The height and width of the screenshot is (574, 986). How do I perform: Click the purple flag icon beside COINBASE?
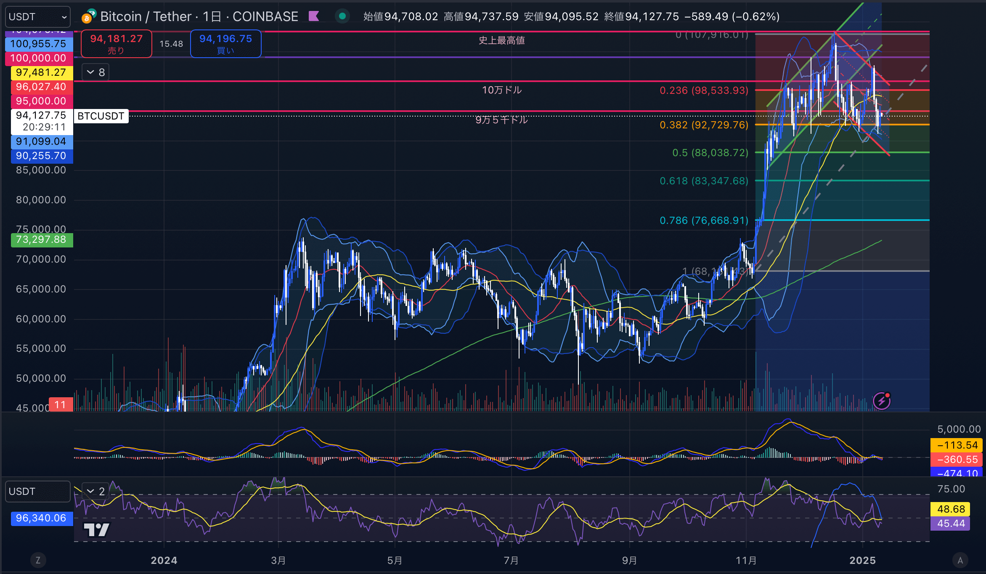point(314,16)
